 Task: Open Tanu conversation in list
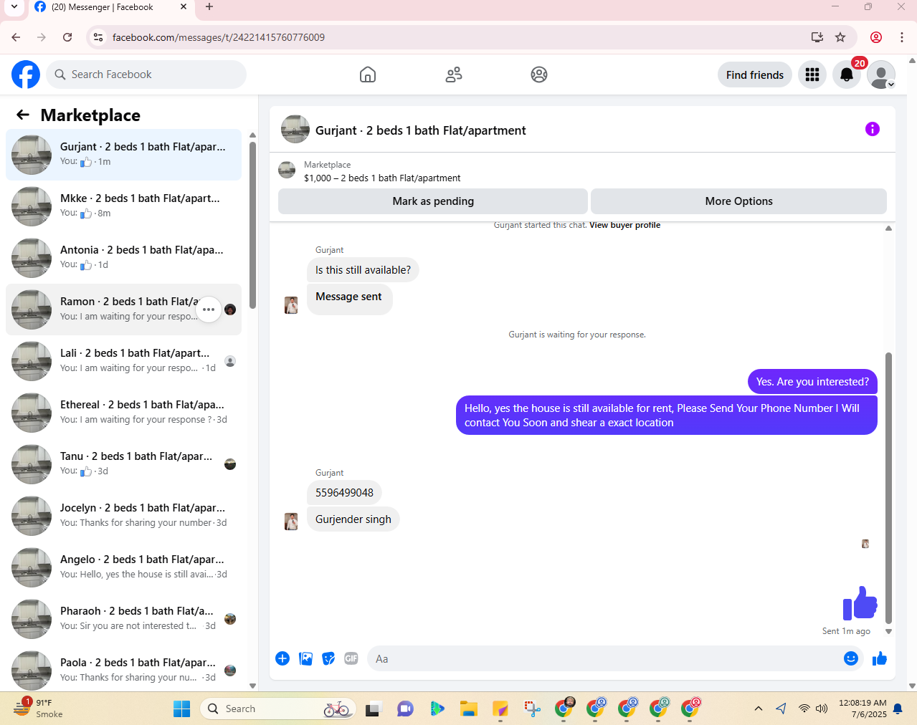click(123, 464)
